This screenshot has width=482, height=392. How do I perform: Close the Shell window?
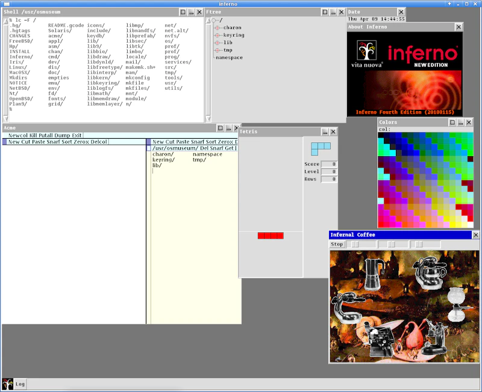[x=199, y=12]
